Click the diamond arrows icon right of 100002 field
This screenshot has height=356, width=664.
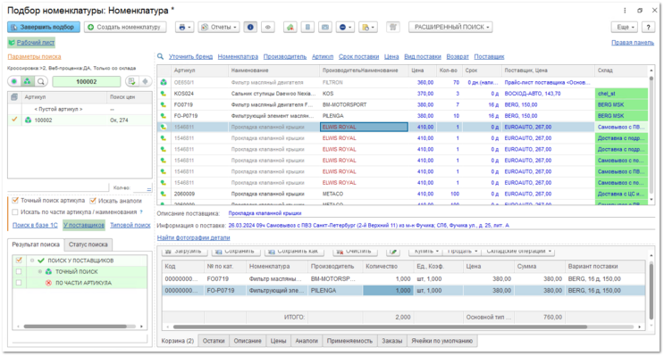point(146,81)
